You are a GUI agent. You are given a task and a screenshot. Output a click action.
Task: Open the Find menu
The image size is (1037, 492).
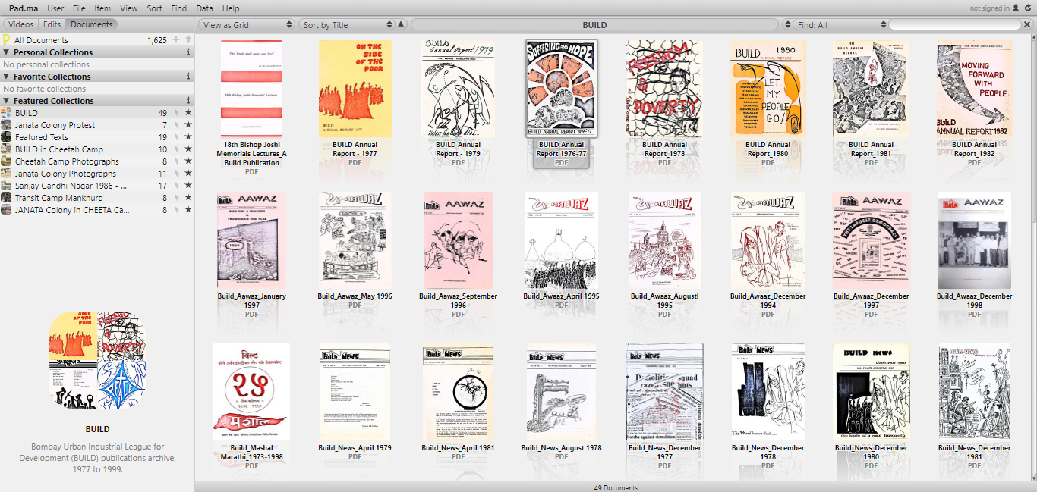179,8
